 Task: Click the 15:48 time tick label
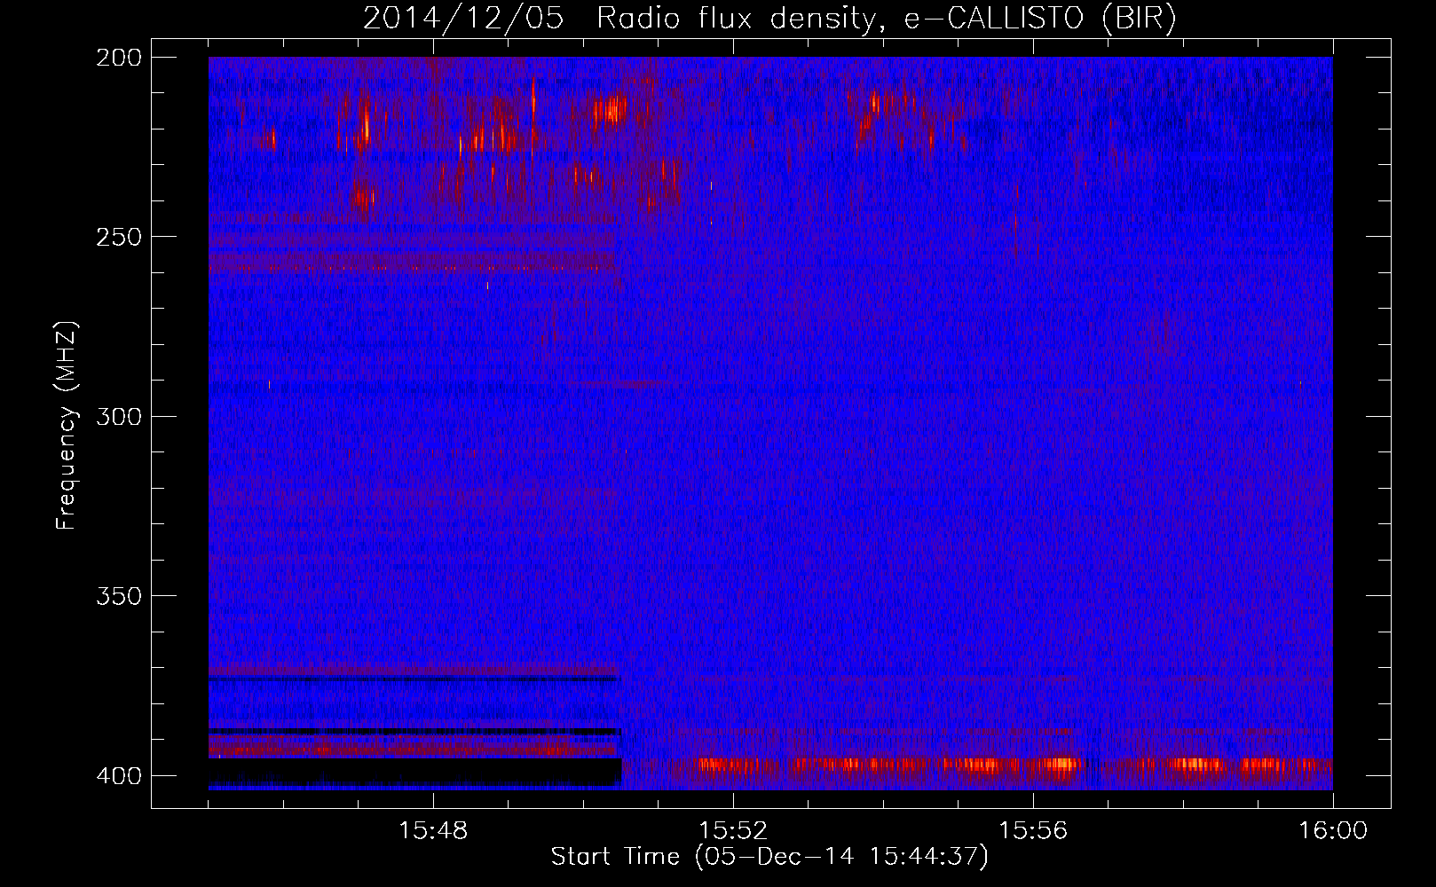[433, 831]
